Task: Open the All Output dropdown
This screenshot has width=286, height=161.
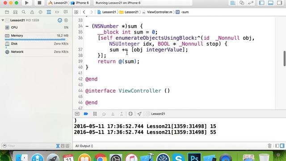Action: click(x=84, y=146)
